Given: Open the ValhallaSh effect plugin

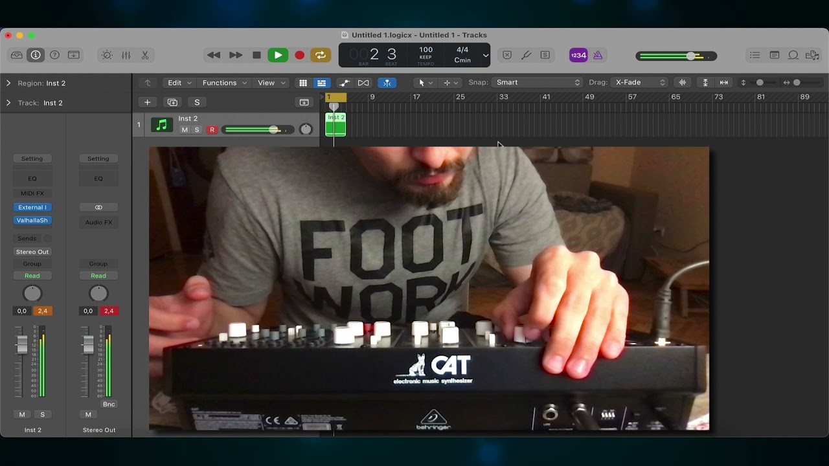Looking at the screenshot, I should [x=32, y=221].
